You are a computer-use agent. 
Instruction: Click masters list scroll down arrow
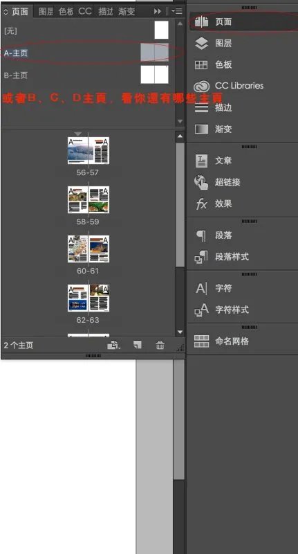(x=180, y=121)
